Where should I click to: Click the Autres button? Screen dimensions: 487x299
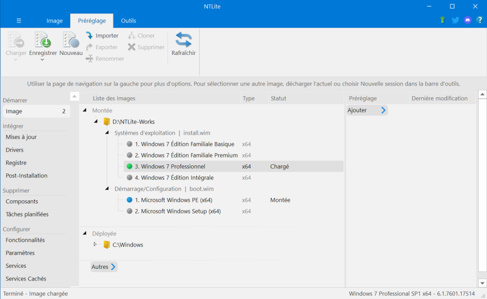(x=104, y=267)
